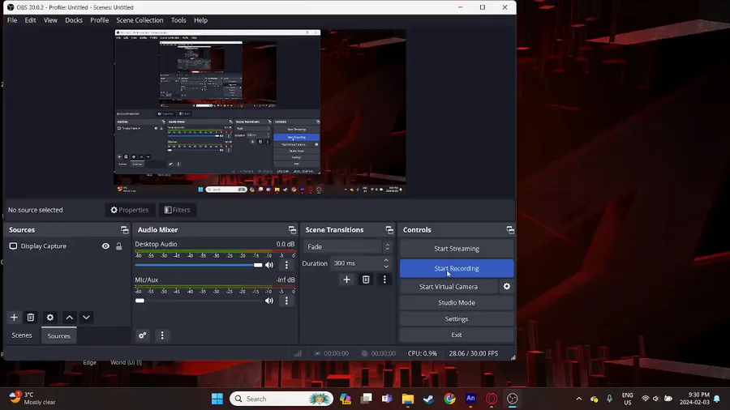Toggle Display Capture lock
The height and width of the screenshot is (410, 730).
(119, 246)
